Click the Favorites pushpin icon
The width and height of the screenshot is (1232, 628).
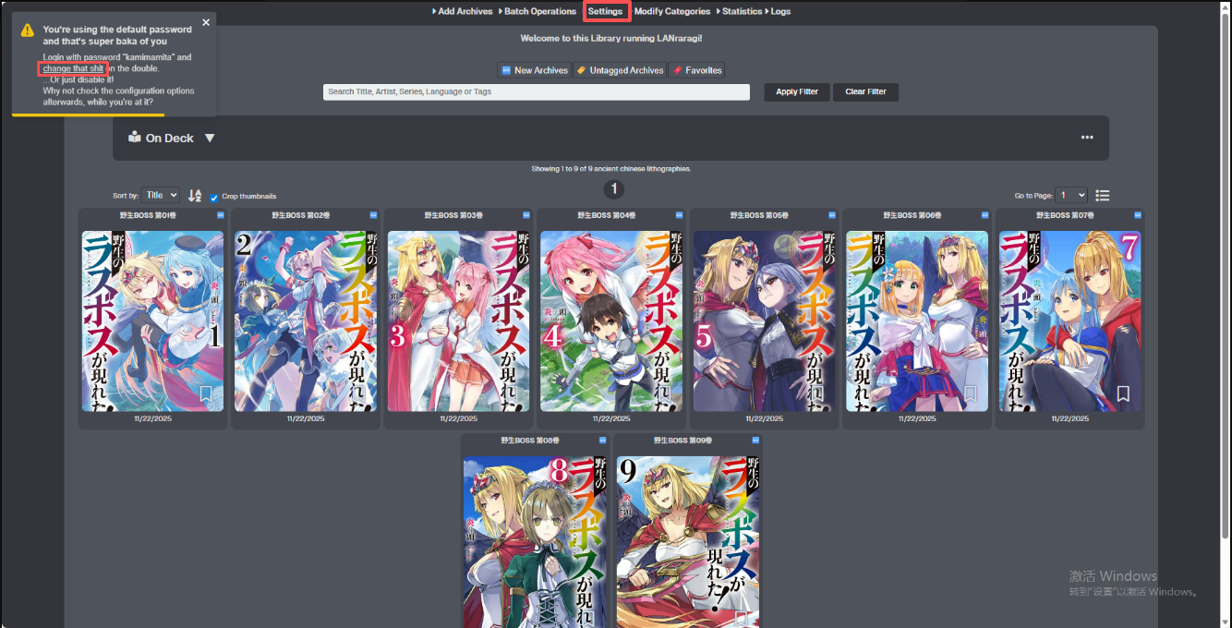pyautogui.click(x=677, y=70)
